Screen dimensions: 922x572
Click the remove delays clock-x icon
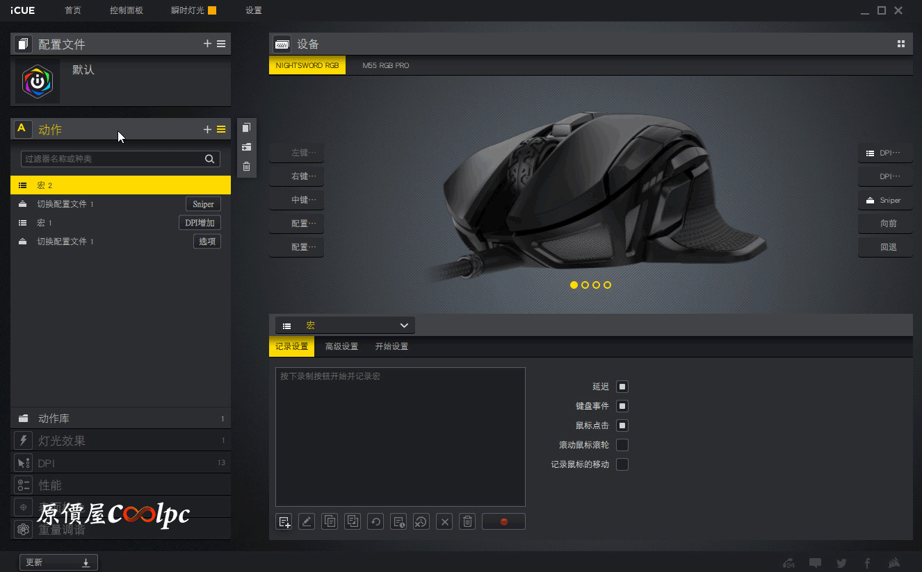(421, 521)
